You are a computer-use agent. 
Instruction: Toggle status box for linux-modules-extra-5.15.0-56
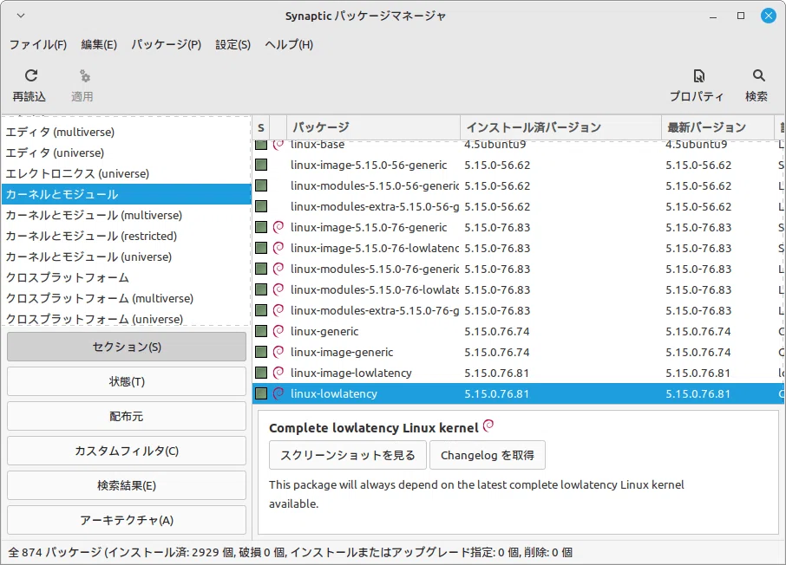tap(261, 206)
